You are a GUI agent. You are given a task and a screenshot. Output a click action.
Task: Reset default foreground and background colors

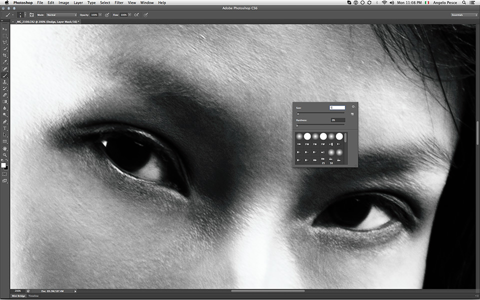pos(2,160)
